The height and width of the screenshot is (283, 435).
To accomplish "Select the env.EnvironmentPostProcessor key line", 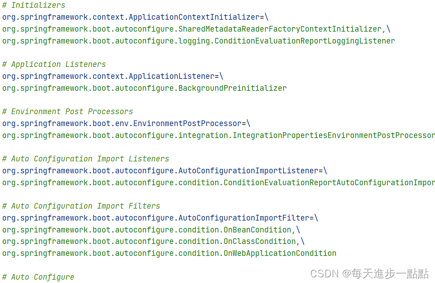I will pyautogui.click(x=126, y=124).
